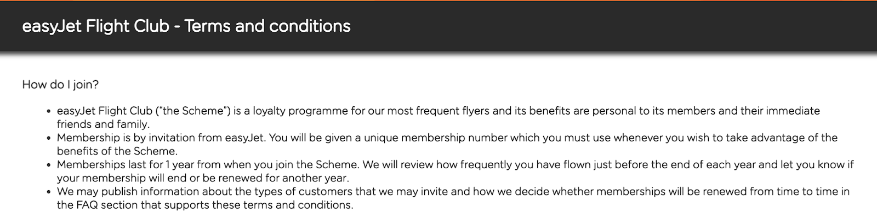Click the text 'benefits of the Scheme.'
877x223 pixels.
[x=117, y=151]
